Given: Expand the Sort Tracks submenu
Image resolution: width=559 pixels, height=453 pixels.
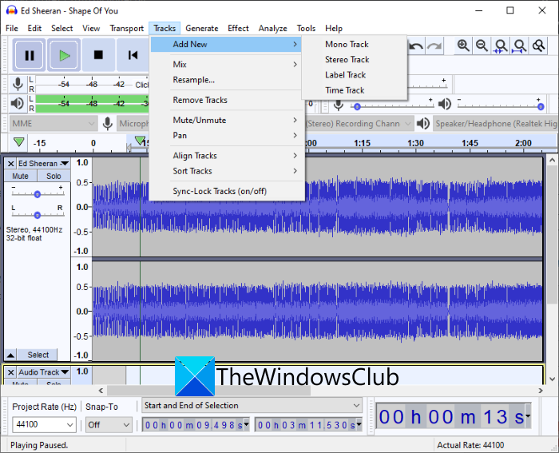Looking at the screenshot, I should coord(227,171).
